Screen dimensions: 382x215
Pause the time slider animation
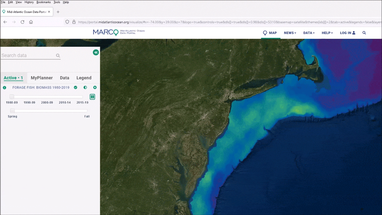(x=92, y=97)
